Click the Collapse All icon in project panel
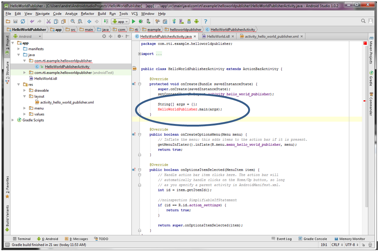Viewport: 378px width, 252px height. click(111, 36)
